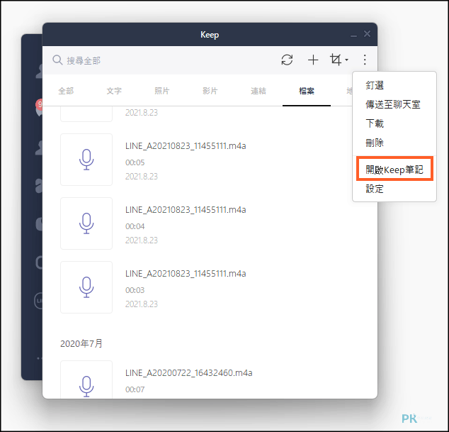Switch to the 文字 tab
Image resolution: width=449 pixels, height=432 pixels.
pos(114,91)
